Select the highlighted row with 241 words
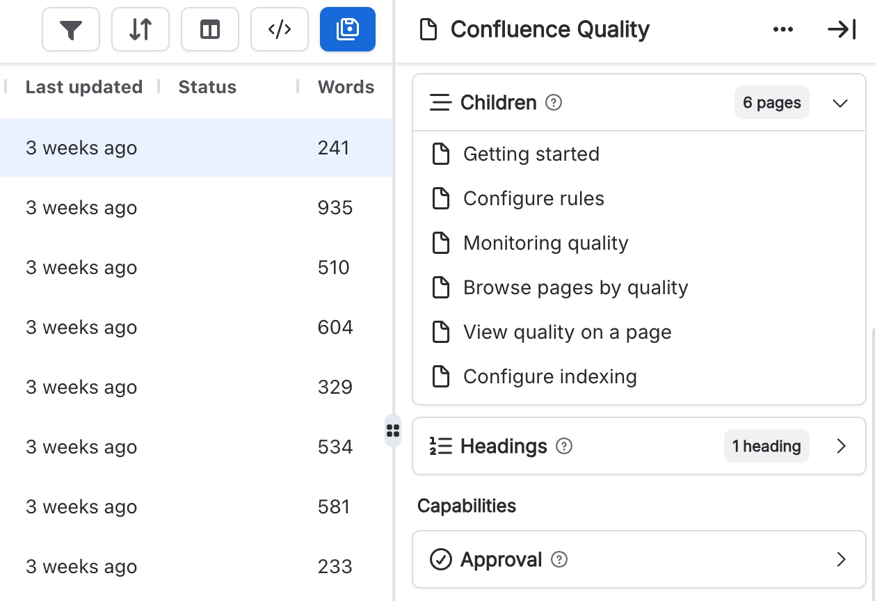 tap(196, 147)
